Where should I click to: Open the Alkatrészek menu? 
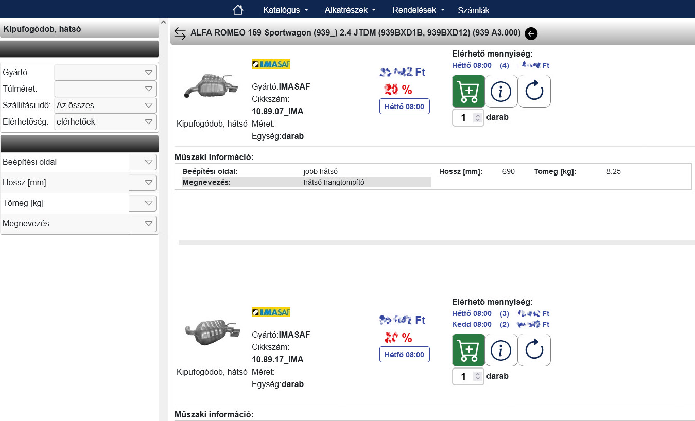coord(351,10)
